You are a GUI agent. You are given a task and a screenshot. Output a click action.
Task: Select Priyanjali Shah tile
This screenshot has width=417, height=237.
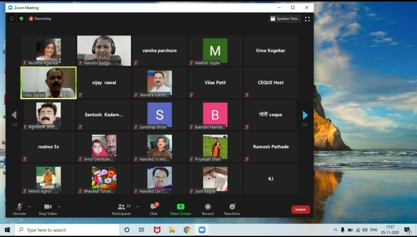[x=215, y=147]
